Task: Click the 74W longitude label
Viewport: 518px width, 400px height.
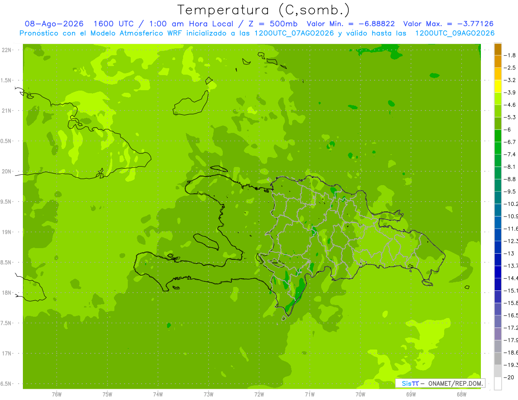Action: [x=158, y=394]
